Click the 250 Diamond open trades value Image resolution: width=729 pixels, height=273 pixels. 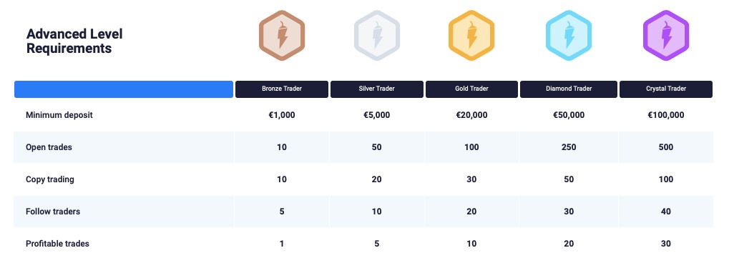[x=569, y=147]
